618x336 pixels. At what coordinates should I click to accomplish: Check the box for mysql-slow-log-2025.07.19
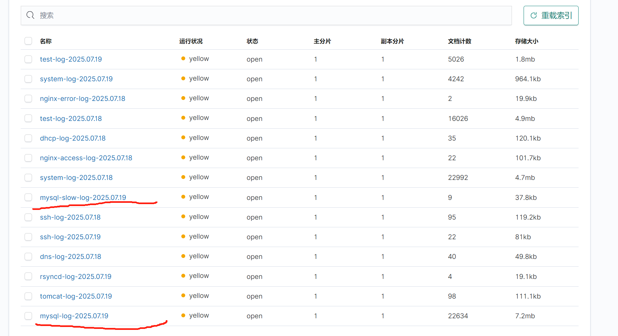pyautogui.click(x=28, y=197)
